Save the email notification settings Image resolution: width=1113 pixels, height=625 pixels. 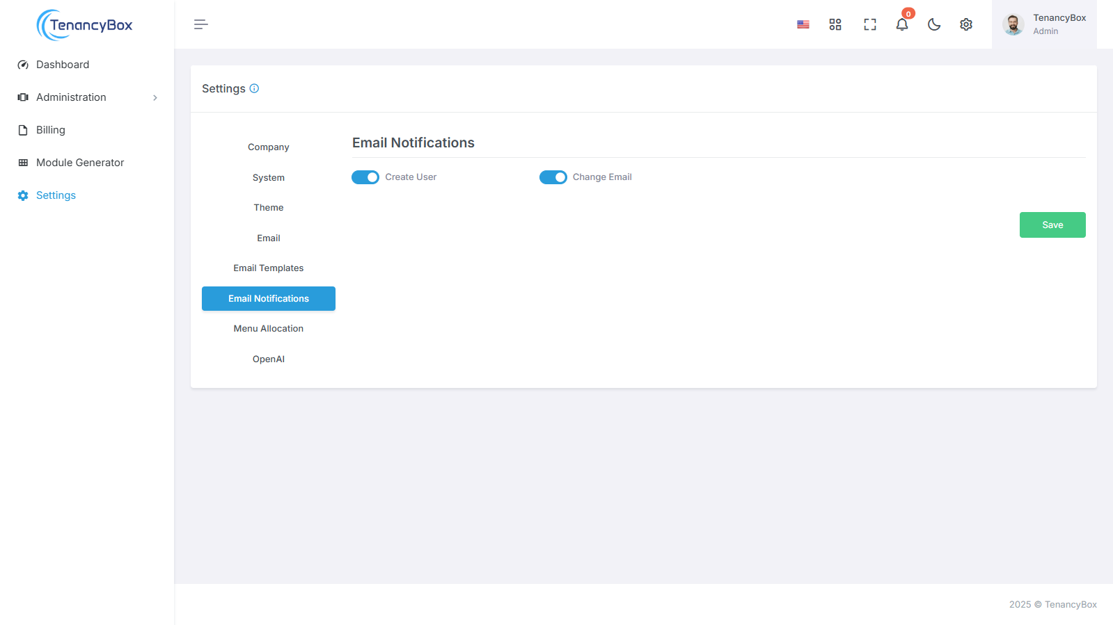pyautogui.click(x=1052, y=225)
